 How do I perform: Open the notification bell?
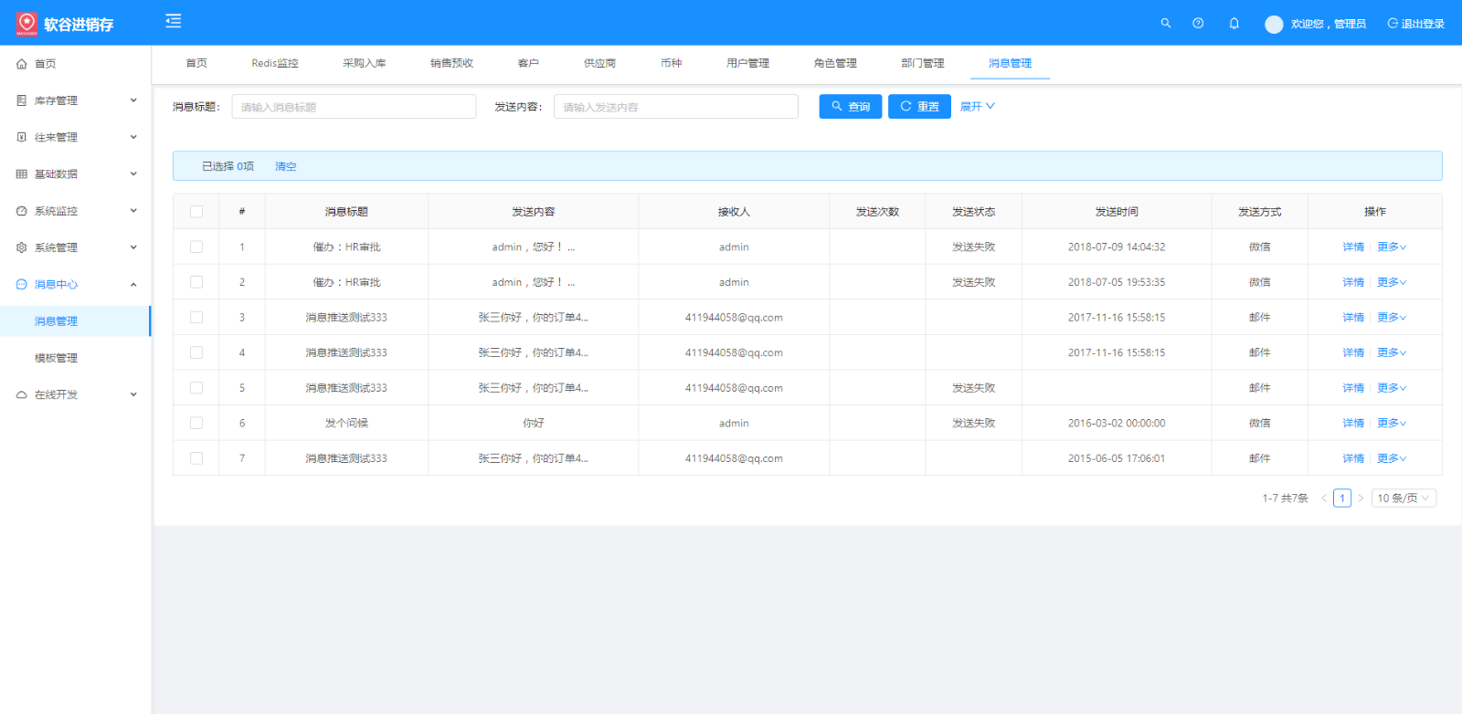click(x=1234, y=24)
